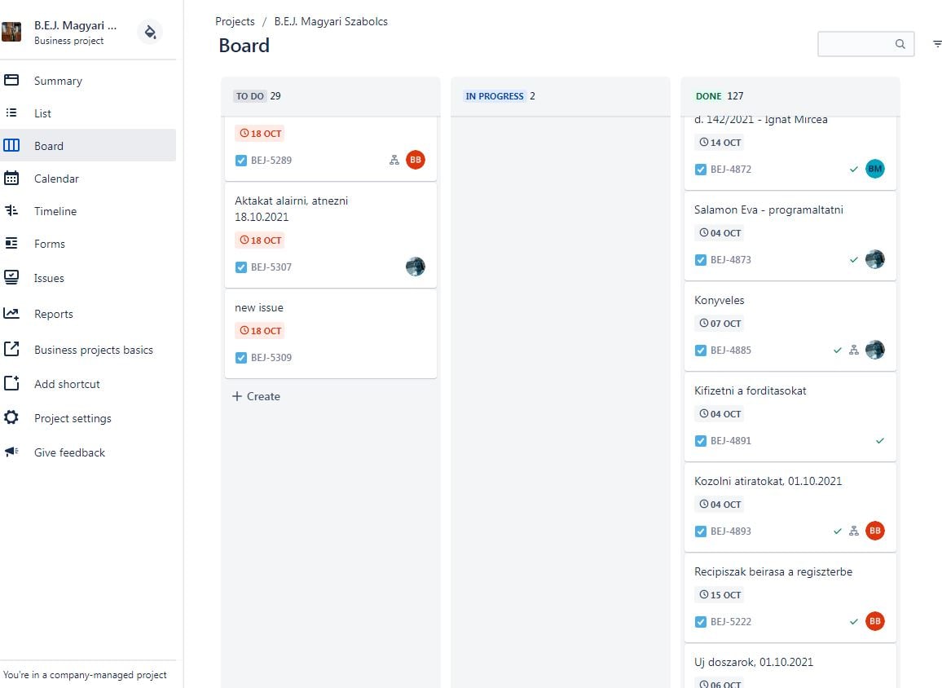This screenshot has width=942, height=688.
Task: Click B.E.J. Magyari Szabolcs breadcrumb link
Action: tap(331, 22)
